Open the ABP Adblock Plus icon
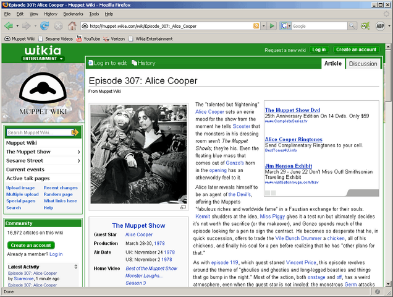The height and width of the screenshot is (297, 393). [380, 26]
